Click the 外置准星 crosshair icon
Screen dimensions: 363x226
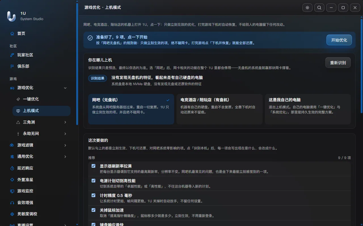12,180
